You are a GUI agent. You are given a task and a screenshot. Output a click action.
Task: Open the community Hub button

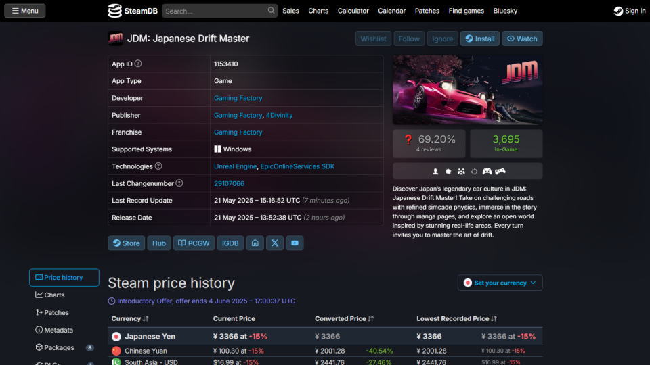click(158, 243)
